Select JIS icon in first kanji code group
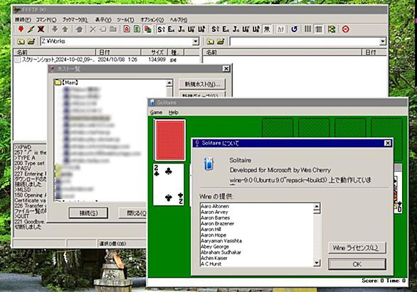417x292 pixels. pyautogui.click(x=181, y=29)
